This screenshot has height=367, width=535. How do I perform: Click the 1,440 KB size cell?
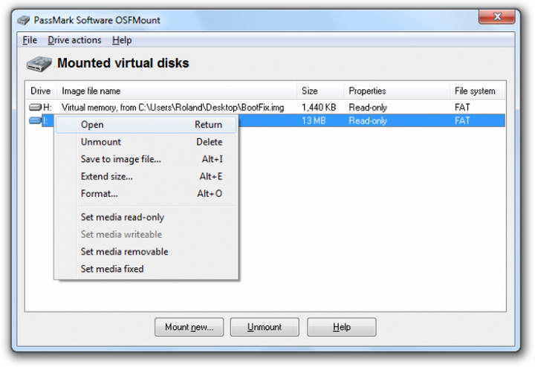(319, 108)
